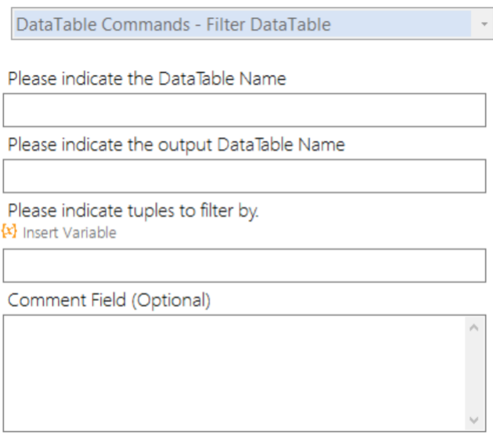Click inside the Comment Field text area
493x442 pixels.
tap(234, 373)
